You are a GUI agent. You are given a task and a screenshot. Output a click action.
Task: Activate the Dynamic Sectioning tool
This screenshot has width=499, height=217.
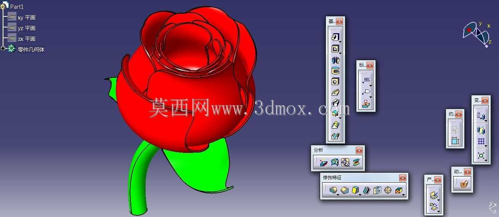click(464, 184)
